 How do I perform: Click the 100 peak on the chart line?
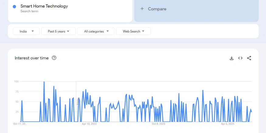click(x=44, y=82)
